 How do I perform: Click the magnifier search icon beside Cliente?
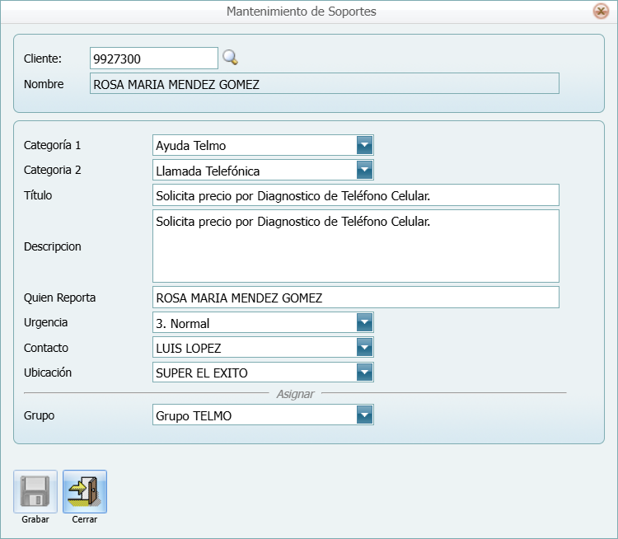coord(230,58)
